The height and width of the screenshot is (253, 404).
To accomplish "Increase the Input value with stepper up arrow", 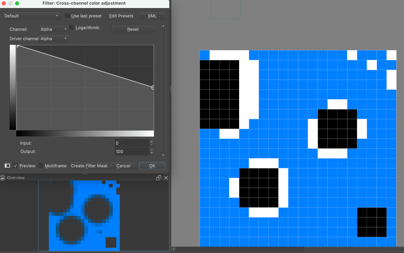I will click(152, 141).
